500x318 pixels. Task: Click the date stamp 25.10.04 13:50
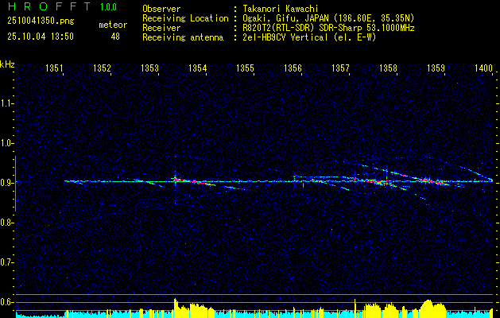click(x=41, y=37)
